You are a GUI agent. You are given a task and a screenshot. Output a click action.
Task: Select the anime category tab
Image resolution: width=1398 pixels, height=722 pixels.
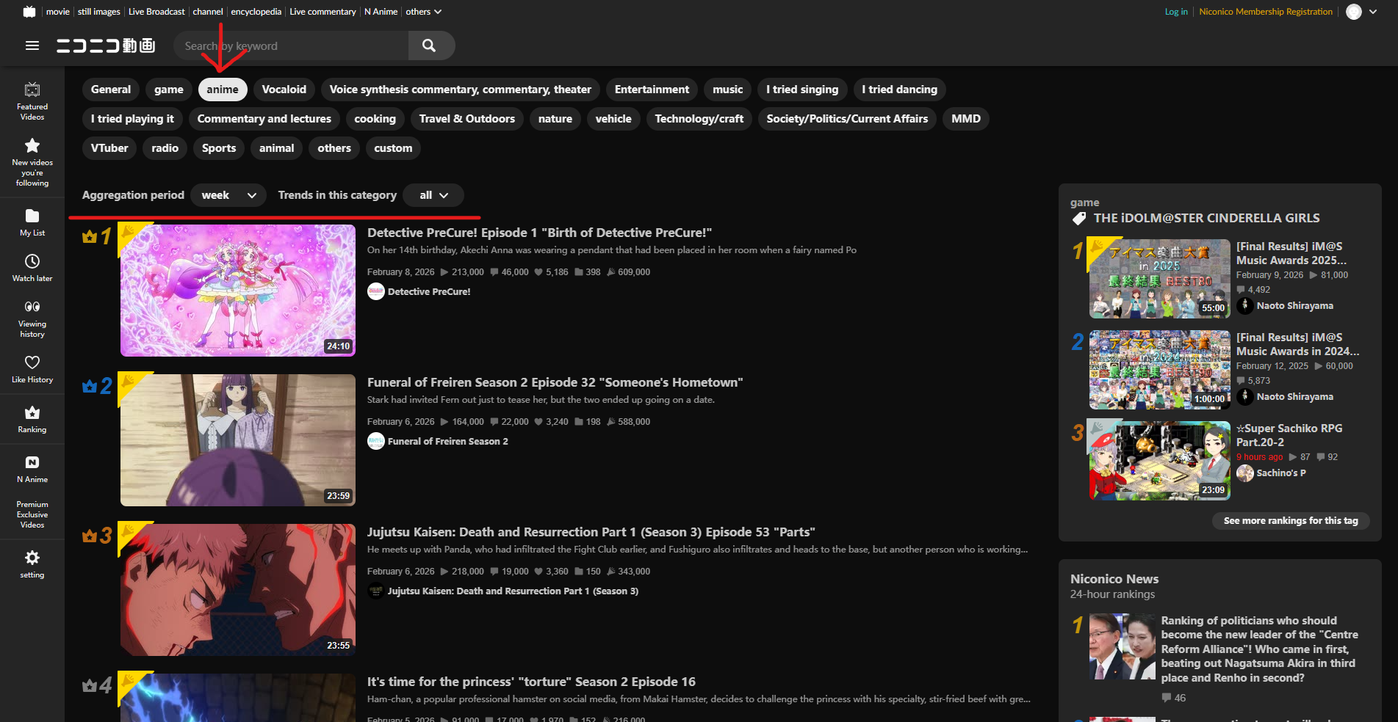click(223, 90)
